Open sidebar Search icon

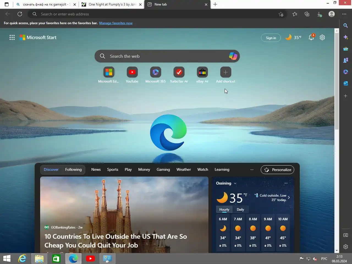click(346, 26)
